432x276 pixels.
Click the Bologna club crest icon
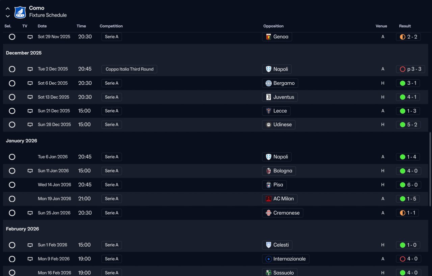pyautogui.click(x=269, y=171)
